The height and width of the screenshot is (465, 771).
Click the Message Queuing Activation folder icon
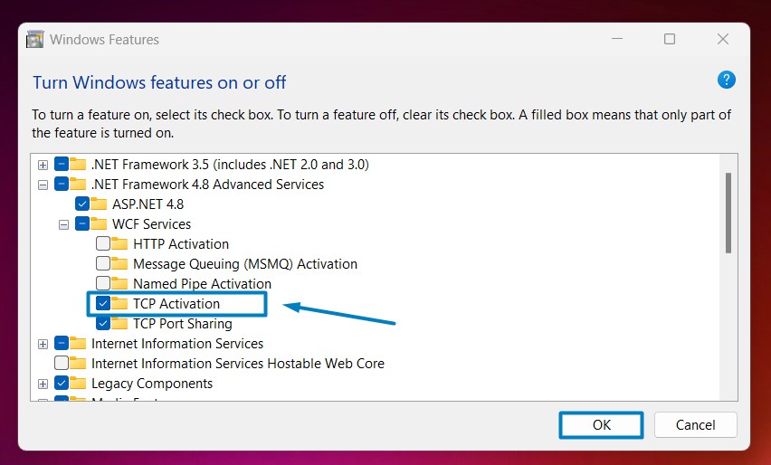[x=119, y=263]
